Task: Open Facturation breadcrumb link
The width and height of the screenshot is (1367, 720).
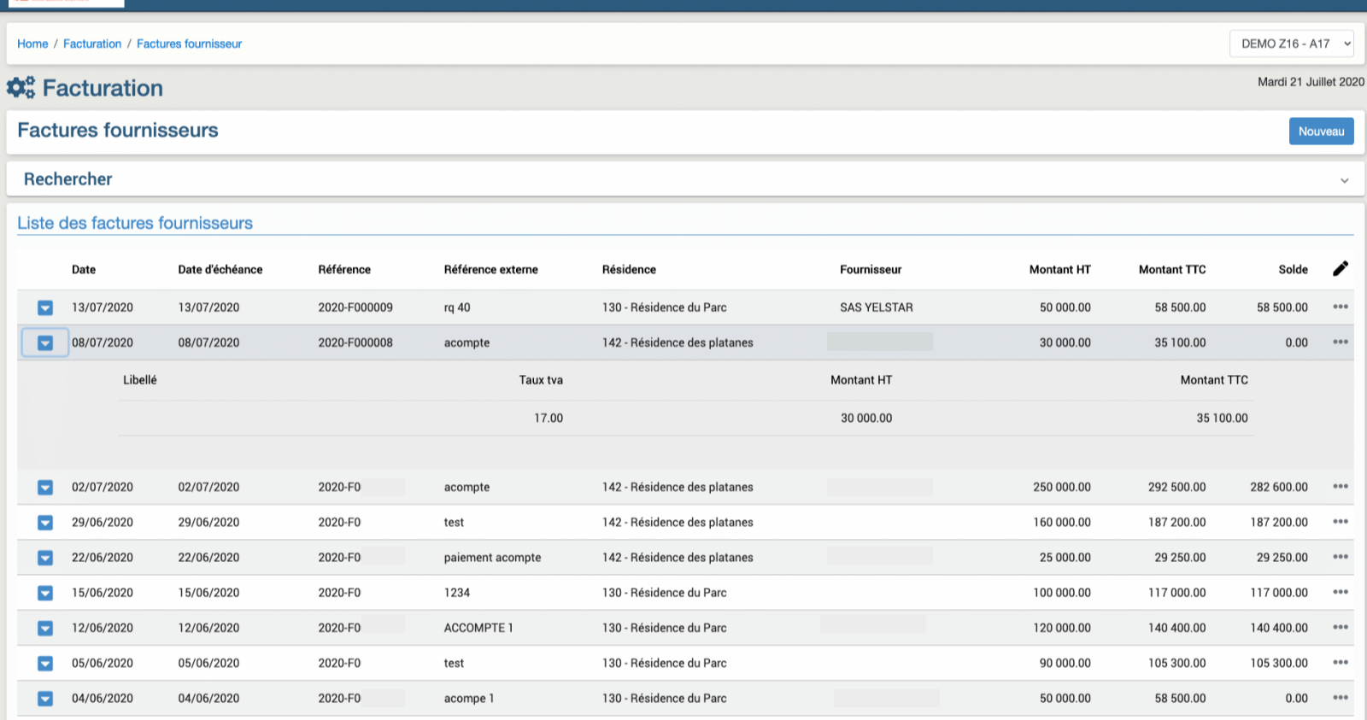Action: [92, 44]
